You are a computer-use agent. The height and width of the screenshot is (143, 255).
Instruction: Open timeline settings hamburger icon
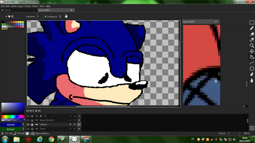pos(41,116)
